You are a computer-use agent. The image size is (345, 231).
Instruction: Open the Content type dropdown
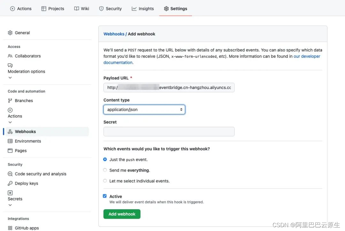tap(144, 109)
